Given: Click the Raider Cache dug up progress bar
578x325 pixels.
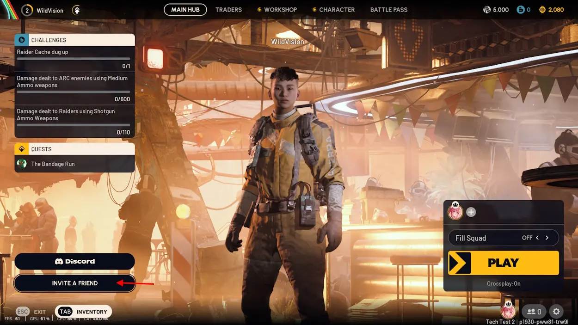Looking at the screenshot, I should pyautogui.click(x=74, y=59).
